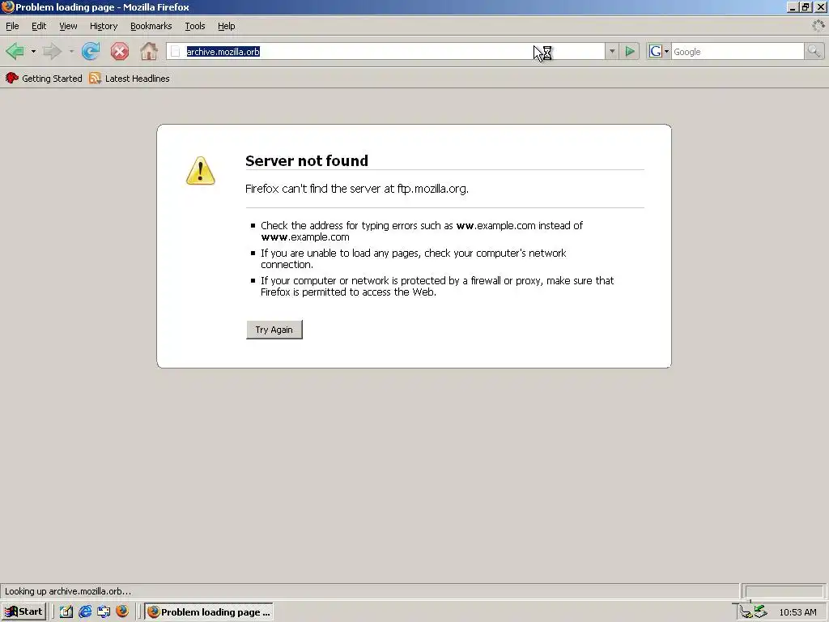Open the Tools menu
Viewport: 829px width, 622px height.
(x=194, y=26)
